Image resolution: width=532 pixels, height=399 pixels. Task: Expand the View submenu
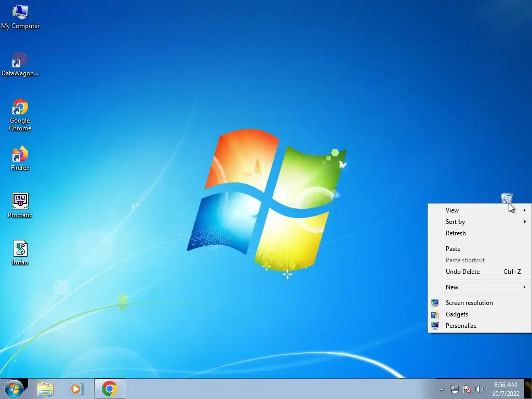point(480,210)
